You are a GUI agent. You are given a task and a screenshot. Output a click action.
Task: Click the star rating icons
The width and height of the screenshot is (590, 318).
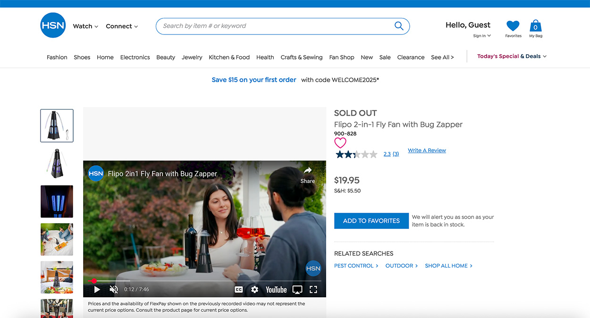[x=356, y=154]
